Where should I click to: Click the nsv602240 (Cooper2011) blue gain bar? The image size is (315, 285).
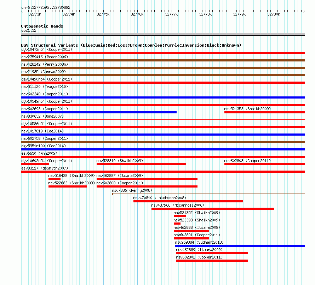[x=163, y=97]
